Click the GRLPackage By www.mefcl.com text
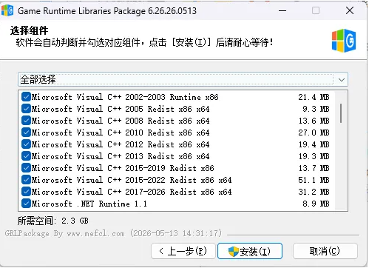 point(65,233)
